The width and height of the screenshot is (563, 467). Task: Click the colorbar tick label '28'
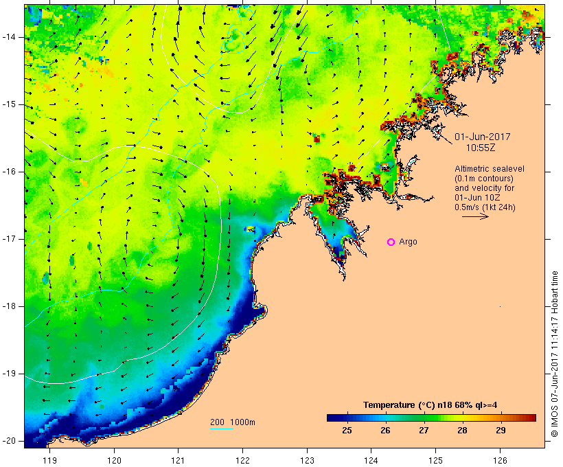[x=462, y=431]
